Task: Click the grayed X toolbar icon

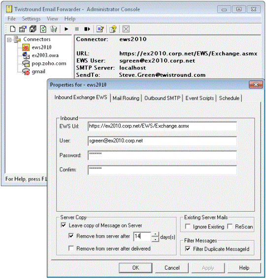Action: click(126, 29)
